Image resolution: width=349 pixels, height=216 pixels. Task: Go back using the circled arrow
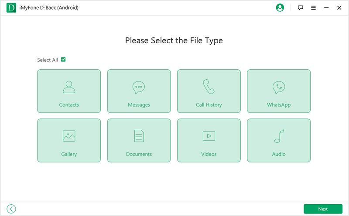[11, 209]
